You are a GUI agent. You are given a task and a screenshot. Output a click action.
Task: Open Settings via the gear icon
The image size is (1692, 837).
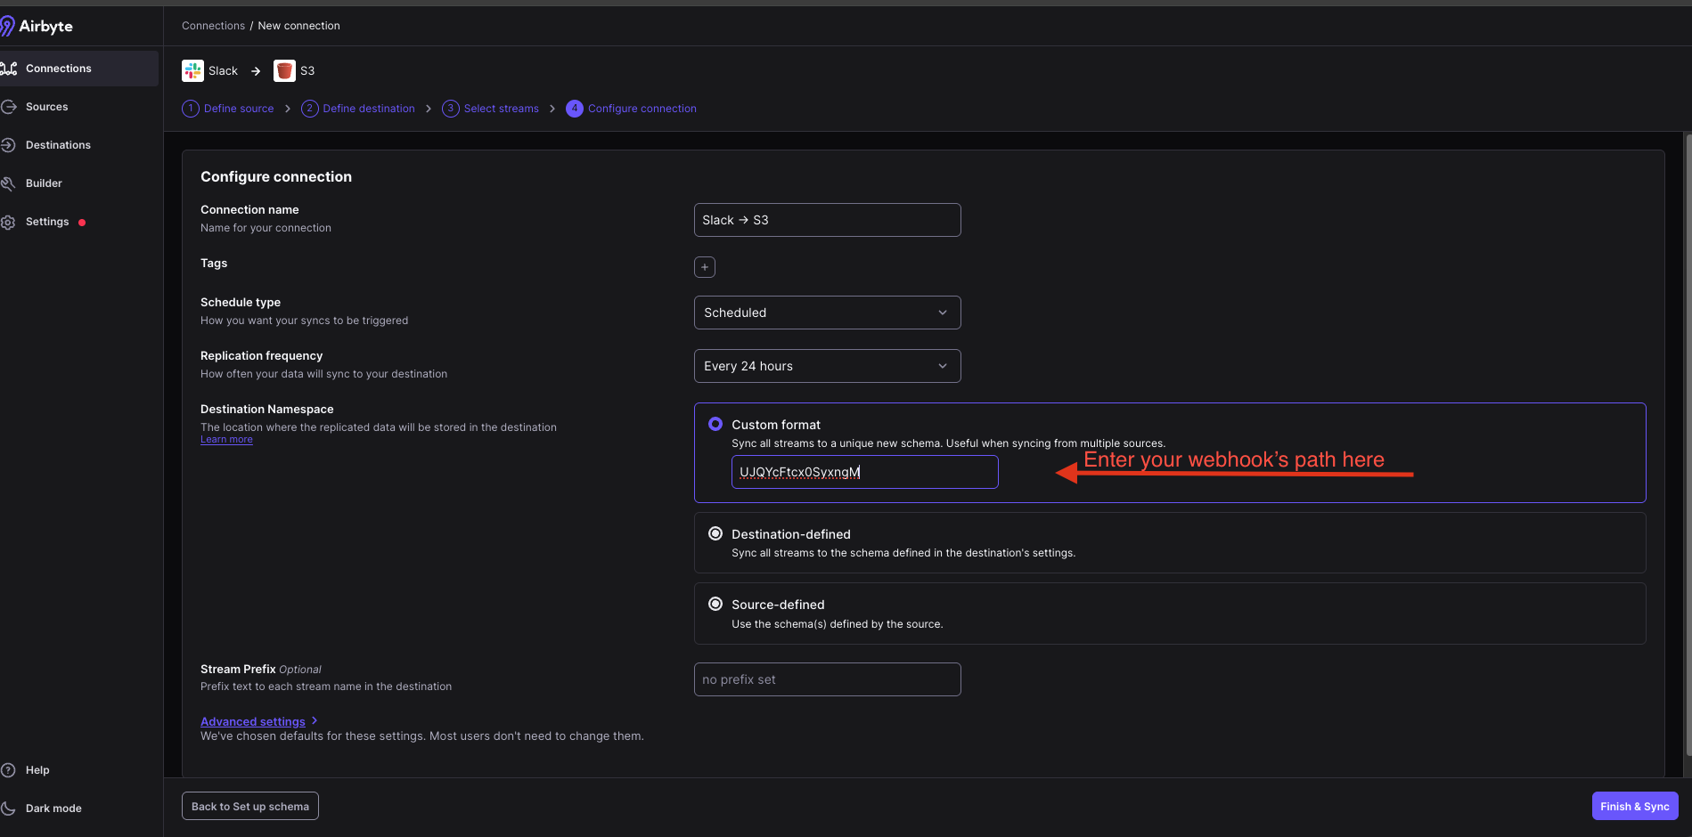pos(9,223)
